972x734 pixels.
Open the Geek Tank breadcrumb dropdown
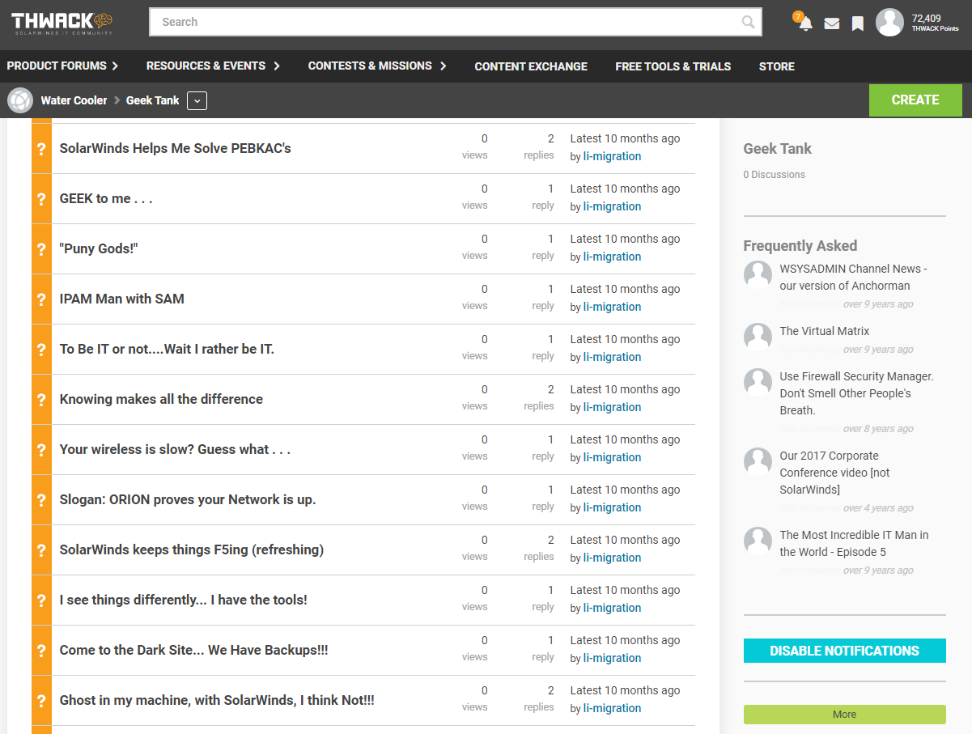(x=197, y=100)
